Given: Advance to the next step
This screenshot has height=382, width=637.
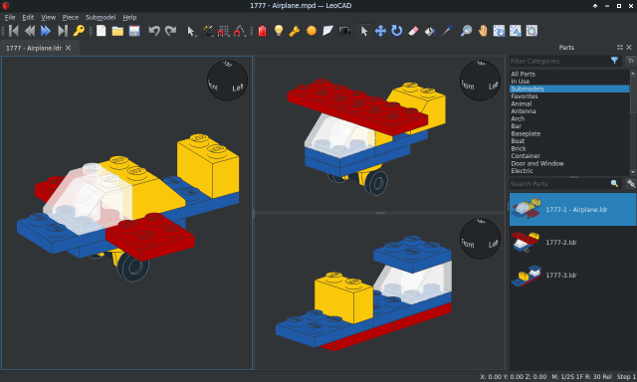Looking at the screenshot, I should click(46, 31).
